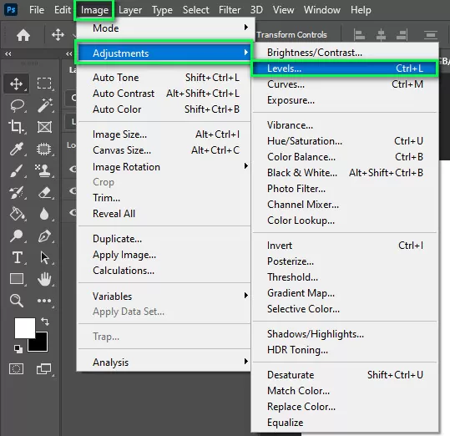Choose Auto Tone command
Screen dimensions: 450x436
pyautogui.click(x=164, y=77)
